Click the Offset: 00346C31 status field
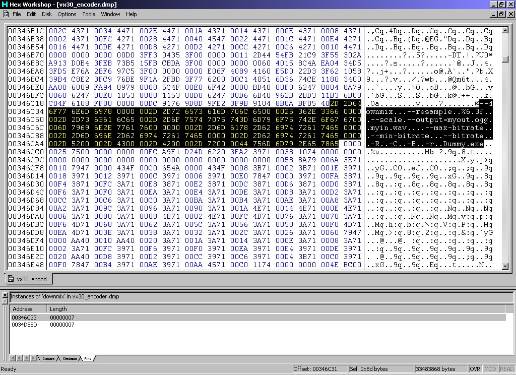 click(x=320, y=369)
